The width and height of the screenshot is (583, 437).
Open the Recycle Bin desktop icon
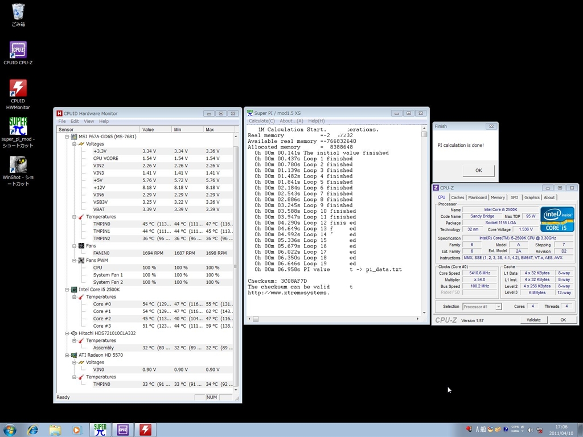click(x=18, y=15)
